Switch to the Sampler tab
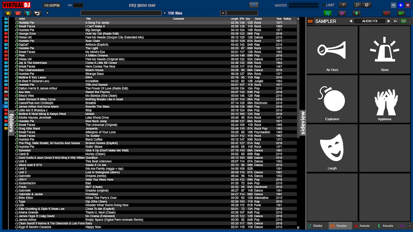Image resolution: width=413 pixels, height=232 pixels. coord(340,226)
